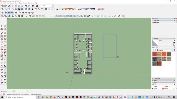Screen dimensions: 177x99
Task: Toggle the X-ray face style
Action: 2,9
